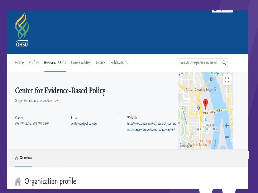Toggle the map fullscreen view icon
This screenshot has width=258, height=193.
pyautogui.click(x=227, y=80)
